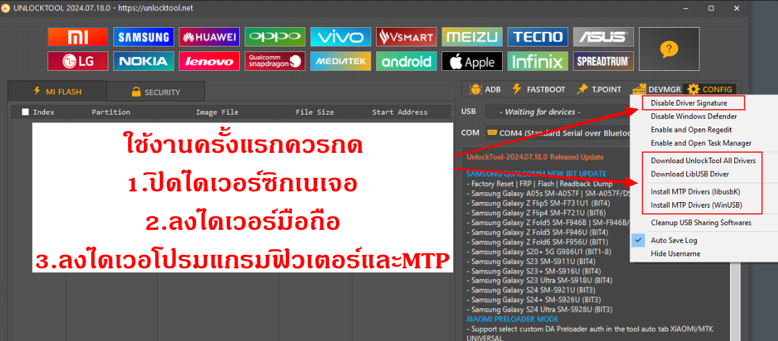Click the UnlockTool title bar app icon
Image resolution: width=778 pixels, height=341 pixels.
tap(5, 8)
